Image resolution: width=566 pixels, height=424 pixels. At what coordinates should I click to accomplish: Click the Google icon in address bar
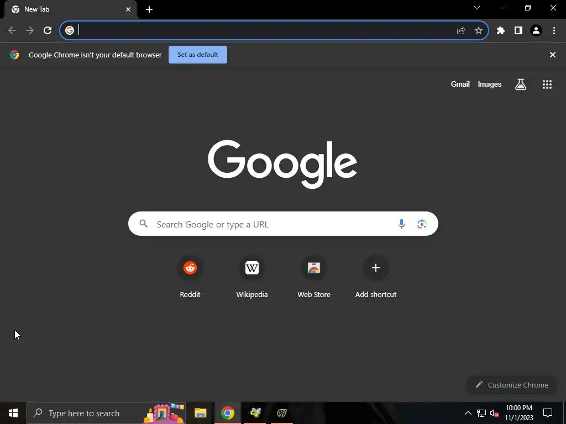70,31
